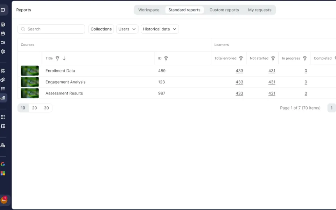Open In progress 0 for Assessment Results
The width and height of the screenshot is (336, 210).
tap(306, 93)
